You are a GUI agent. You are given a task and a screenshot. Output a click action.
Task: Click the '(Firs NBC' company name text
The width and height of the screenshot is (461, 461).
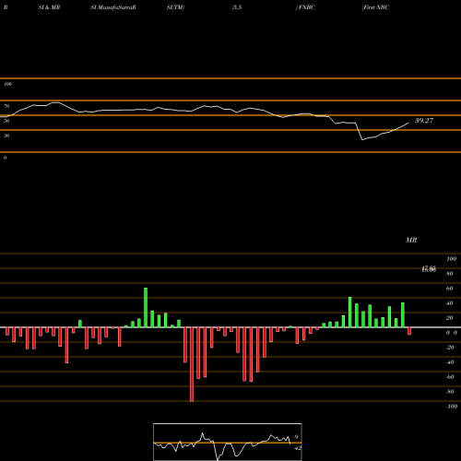375,7
